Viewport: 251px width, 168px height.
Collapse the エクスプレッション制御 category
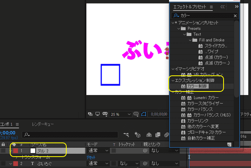173,80
